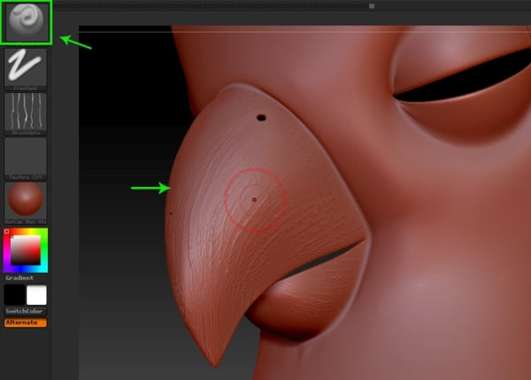Open the BrushAlpha alpha selector
This screenshot has width=531, height=380.
[x=26, y=114]
